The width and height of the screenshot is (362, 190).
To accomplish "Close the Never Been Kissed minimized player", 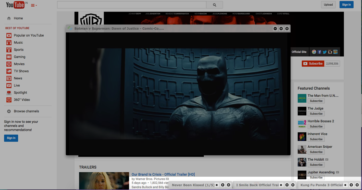I will tap(229, 185).
